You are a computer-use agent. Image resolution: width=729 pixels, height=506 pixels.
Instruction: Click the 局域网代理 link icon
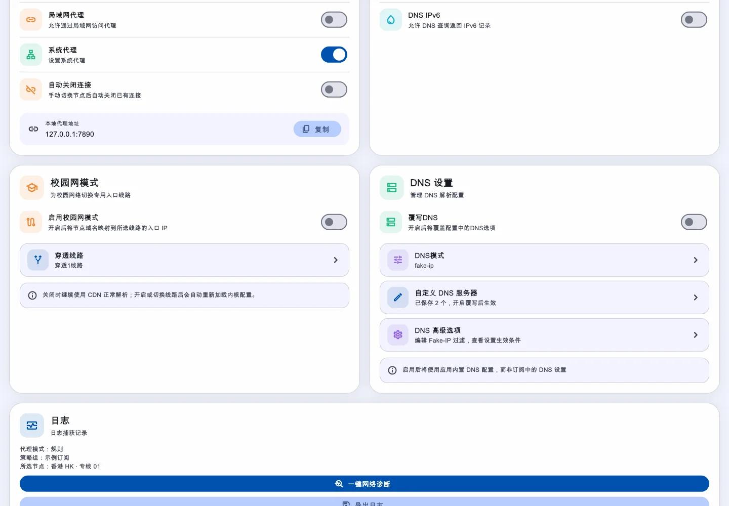click(x=31, y=20)
